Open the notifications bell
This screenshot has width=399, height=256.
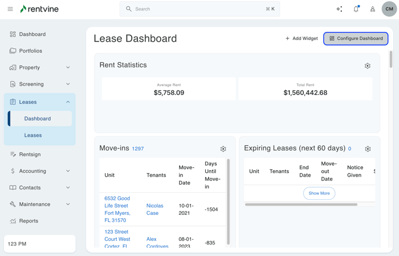tap(356, 9)
